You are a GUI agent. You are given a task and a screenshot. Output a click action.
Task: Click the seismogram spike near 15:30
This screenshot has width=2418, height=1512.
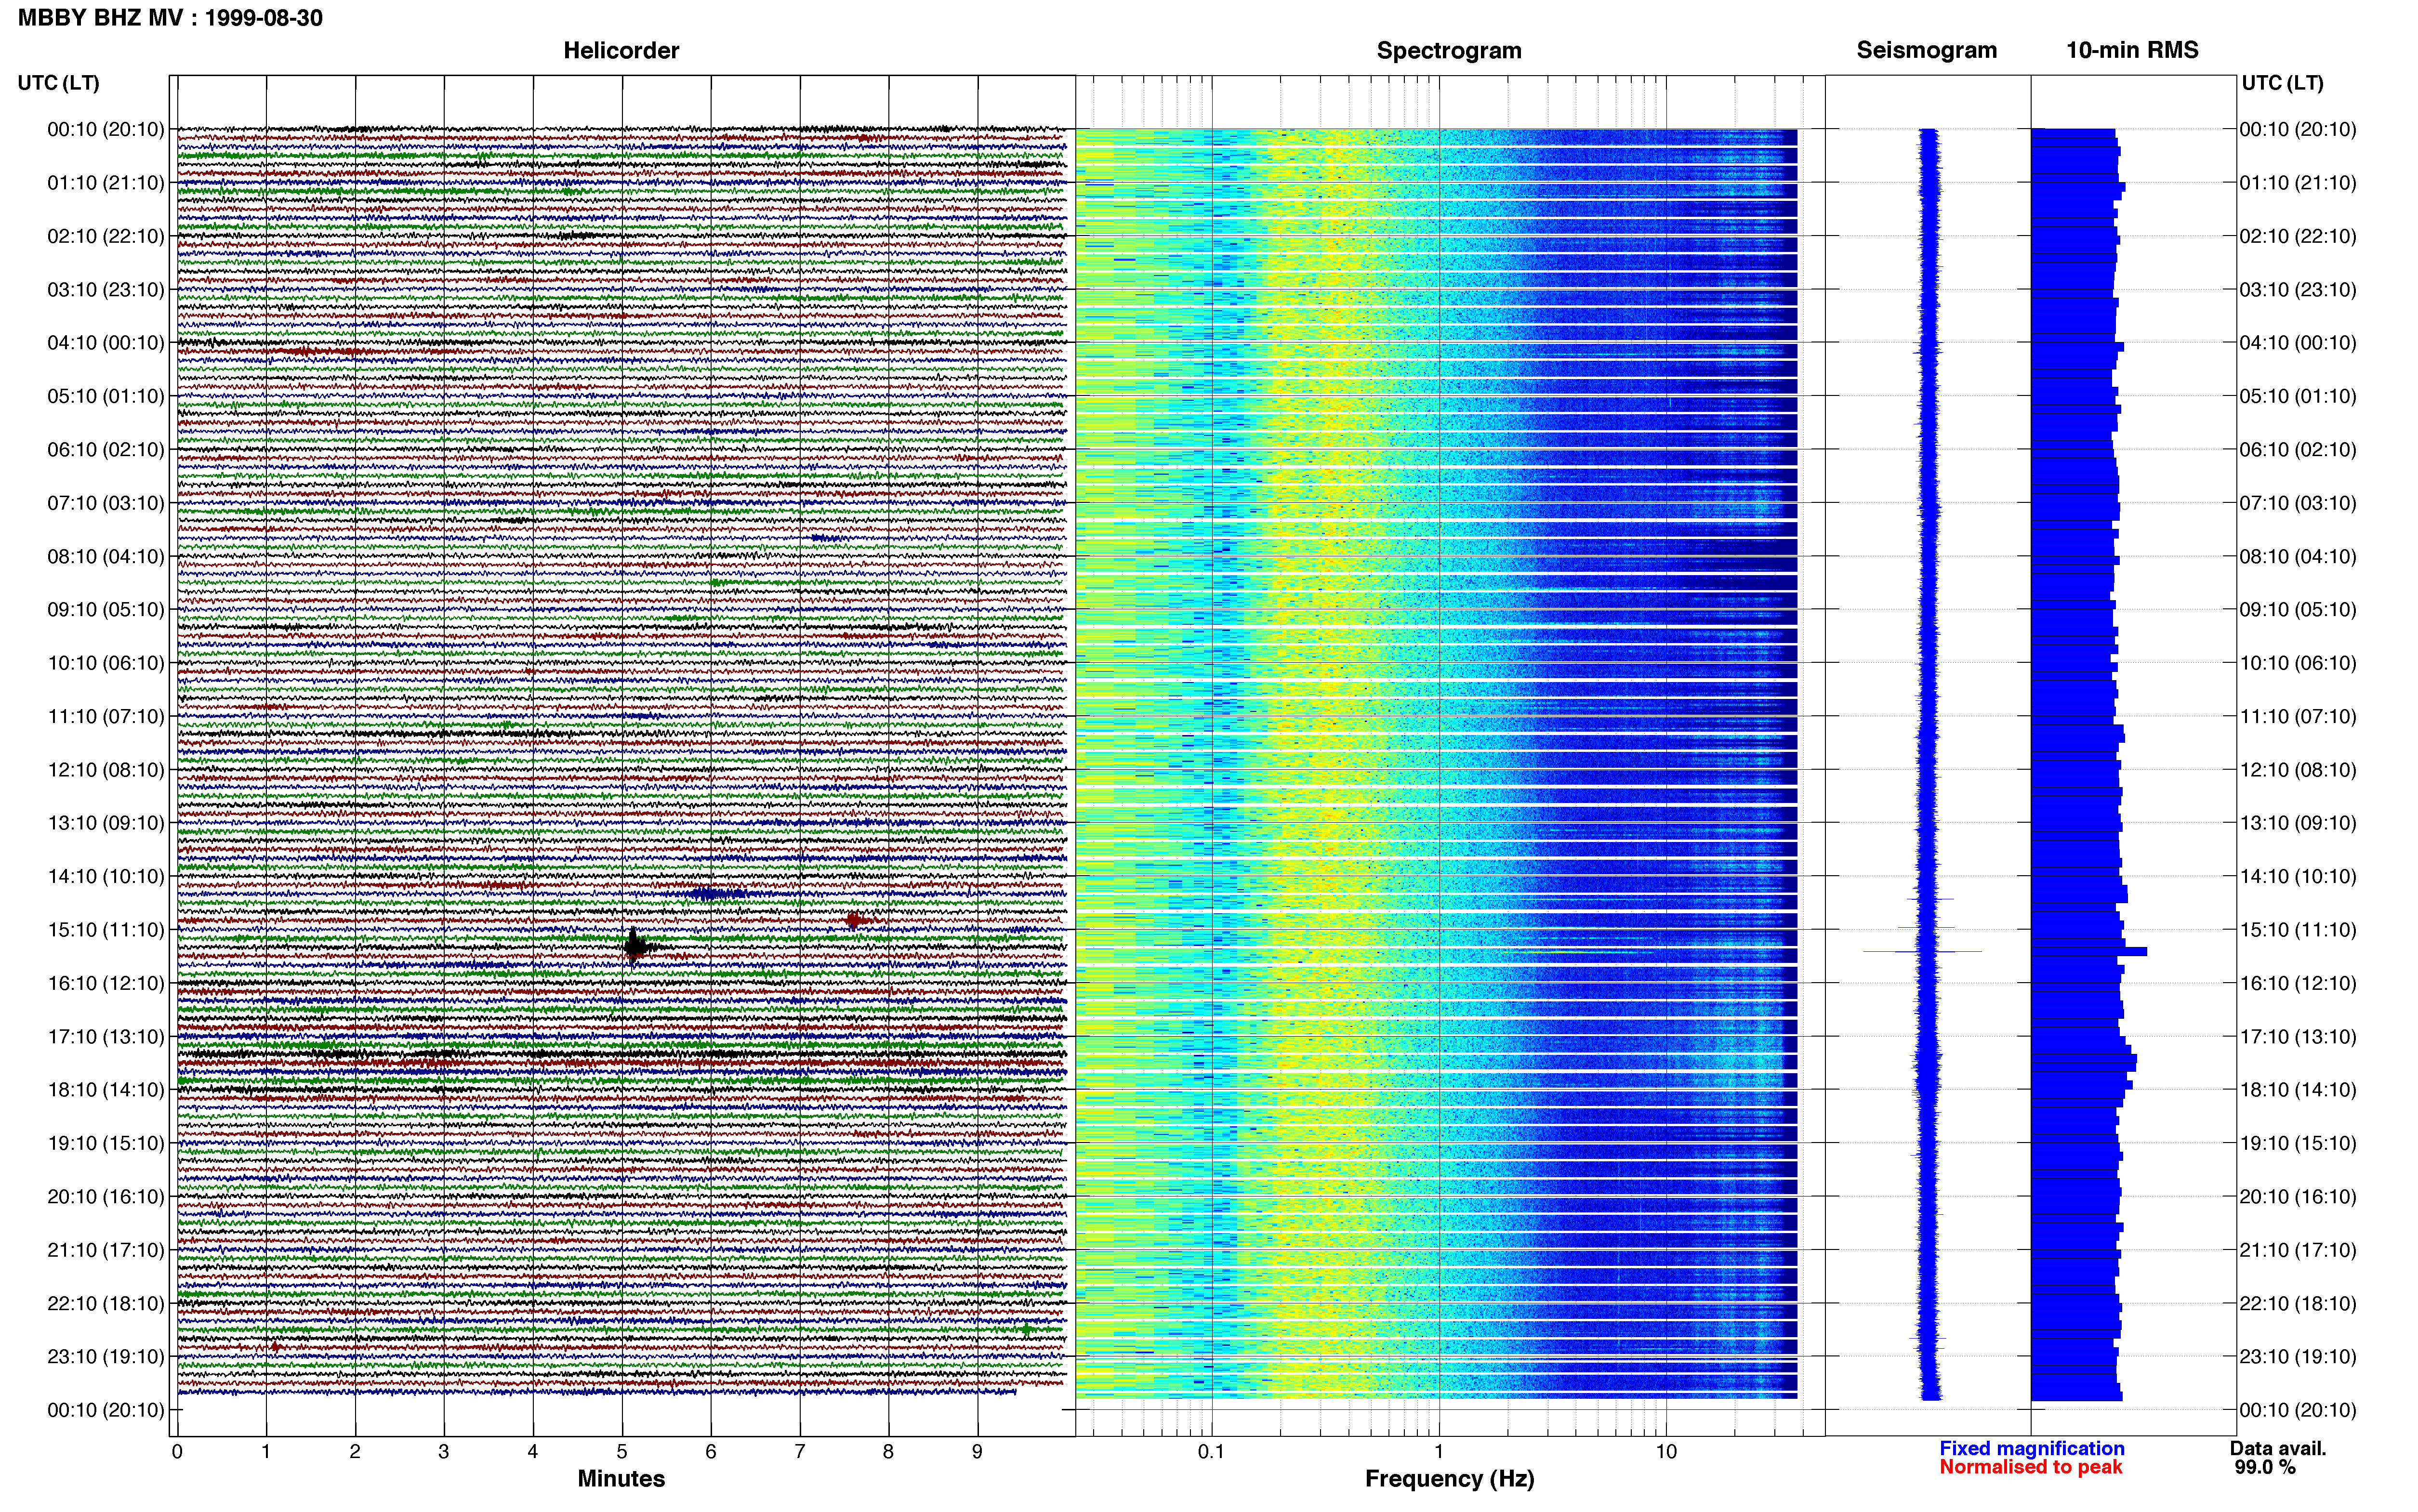tap(1922, 951)
